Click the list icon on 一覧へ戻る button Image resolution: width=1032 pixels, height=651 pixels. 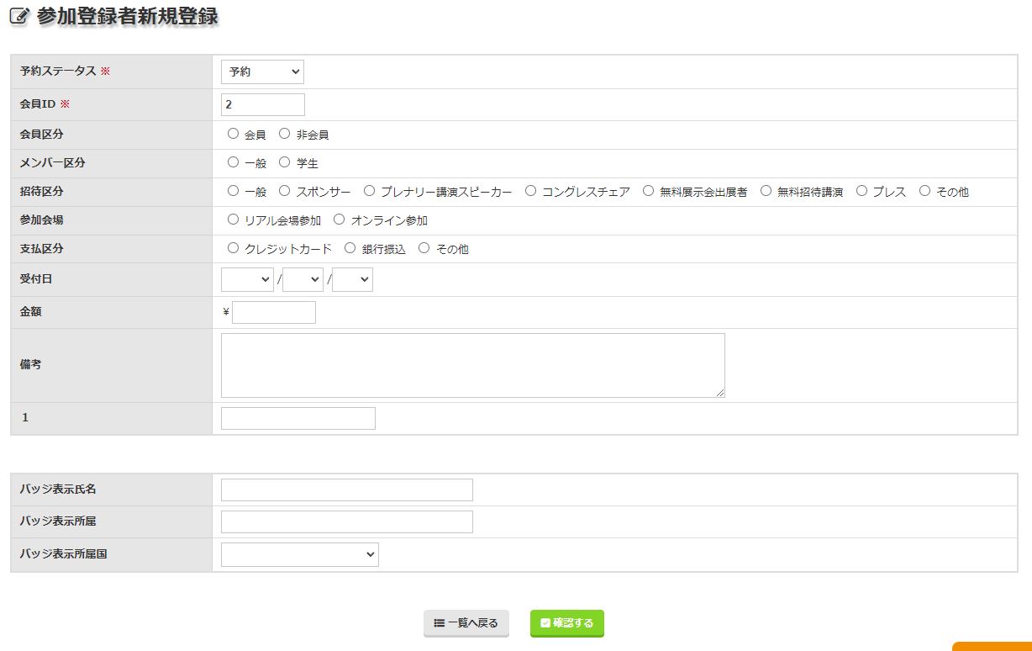[439, 623]
